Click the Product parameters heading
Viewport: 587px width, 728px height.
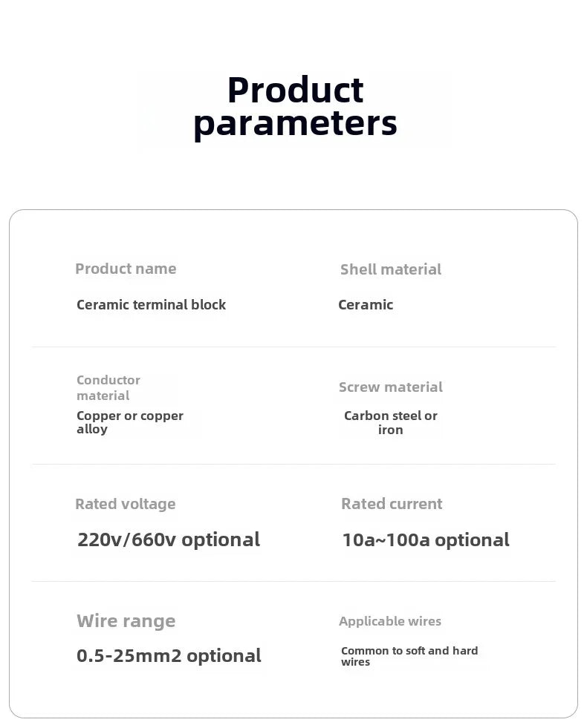(295, 108)
